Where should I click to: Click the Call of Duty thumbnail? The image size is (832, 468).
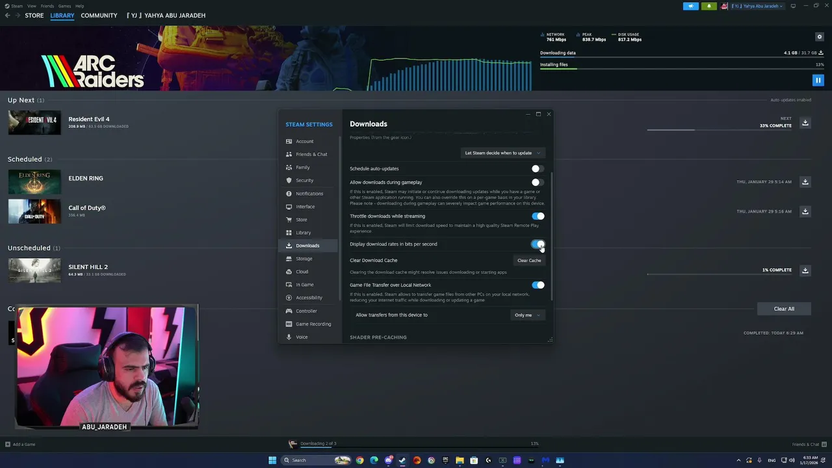(34, 211)
